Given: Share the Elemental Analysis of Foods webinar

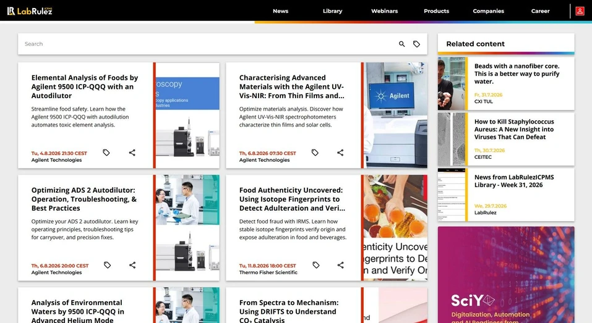Looking at the screenshot, I should [x=132, y=153].
